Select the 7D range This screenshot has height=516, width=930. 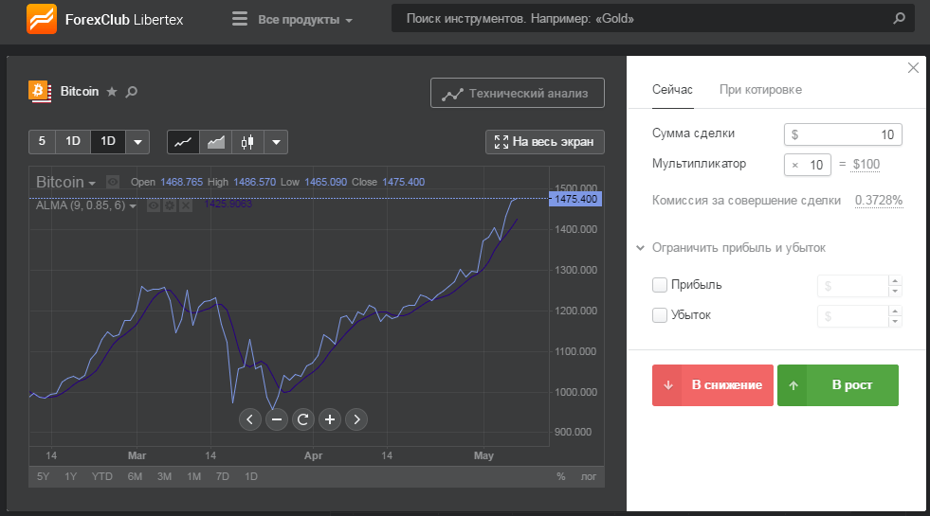point(223,476)
